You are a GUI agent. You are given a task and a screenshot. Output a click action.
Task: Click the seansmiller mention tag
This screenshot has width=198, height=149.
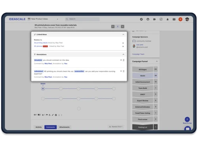click(79, 71)
